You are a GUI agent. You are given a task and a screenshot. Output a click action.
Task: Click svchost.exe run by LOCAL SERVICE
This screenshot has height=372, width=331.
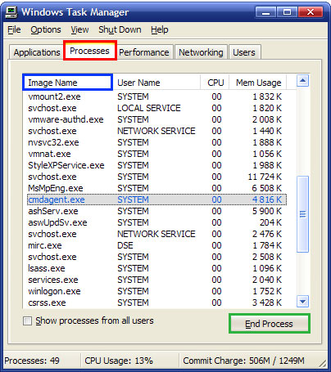156,108
